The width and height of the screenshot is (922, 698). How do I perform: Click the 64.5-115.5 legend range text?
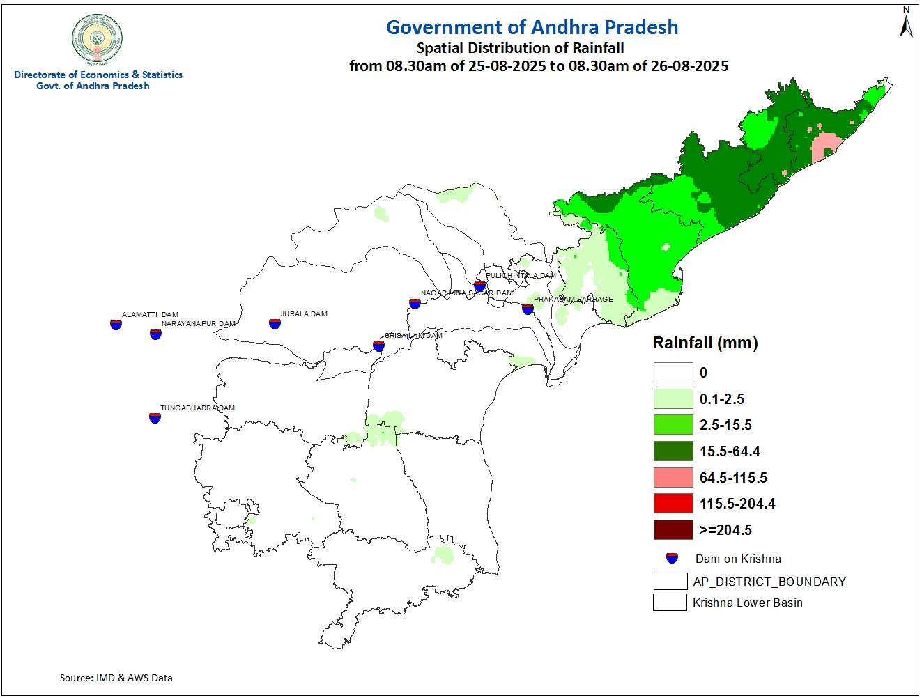[733, 478]
